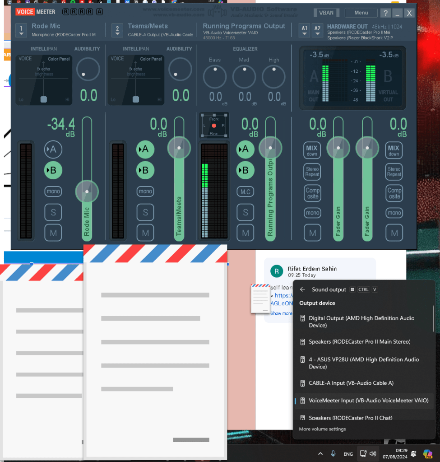
Task: Click the High equalizer knob
Action: (273, 77)
